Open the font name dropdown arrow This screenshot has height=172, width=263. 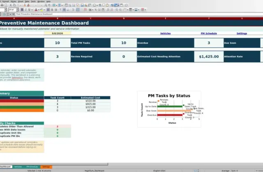[x=5, y=10]
